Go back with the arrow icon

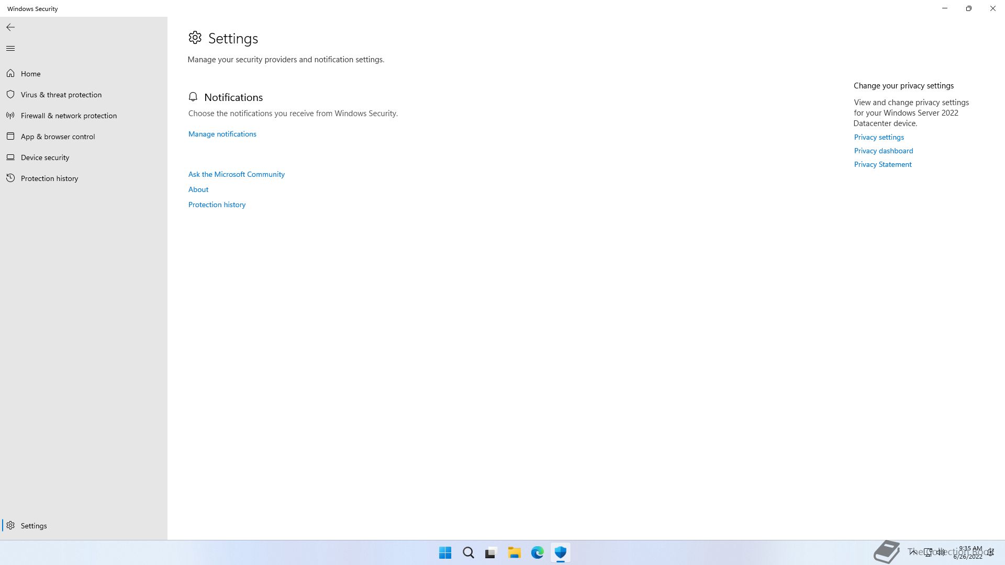[x=10, y=27]
